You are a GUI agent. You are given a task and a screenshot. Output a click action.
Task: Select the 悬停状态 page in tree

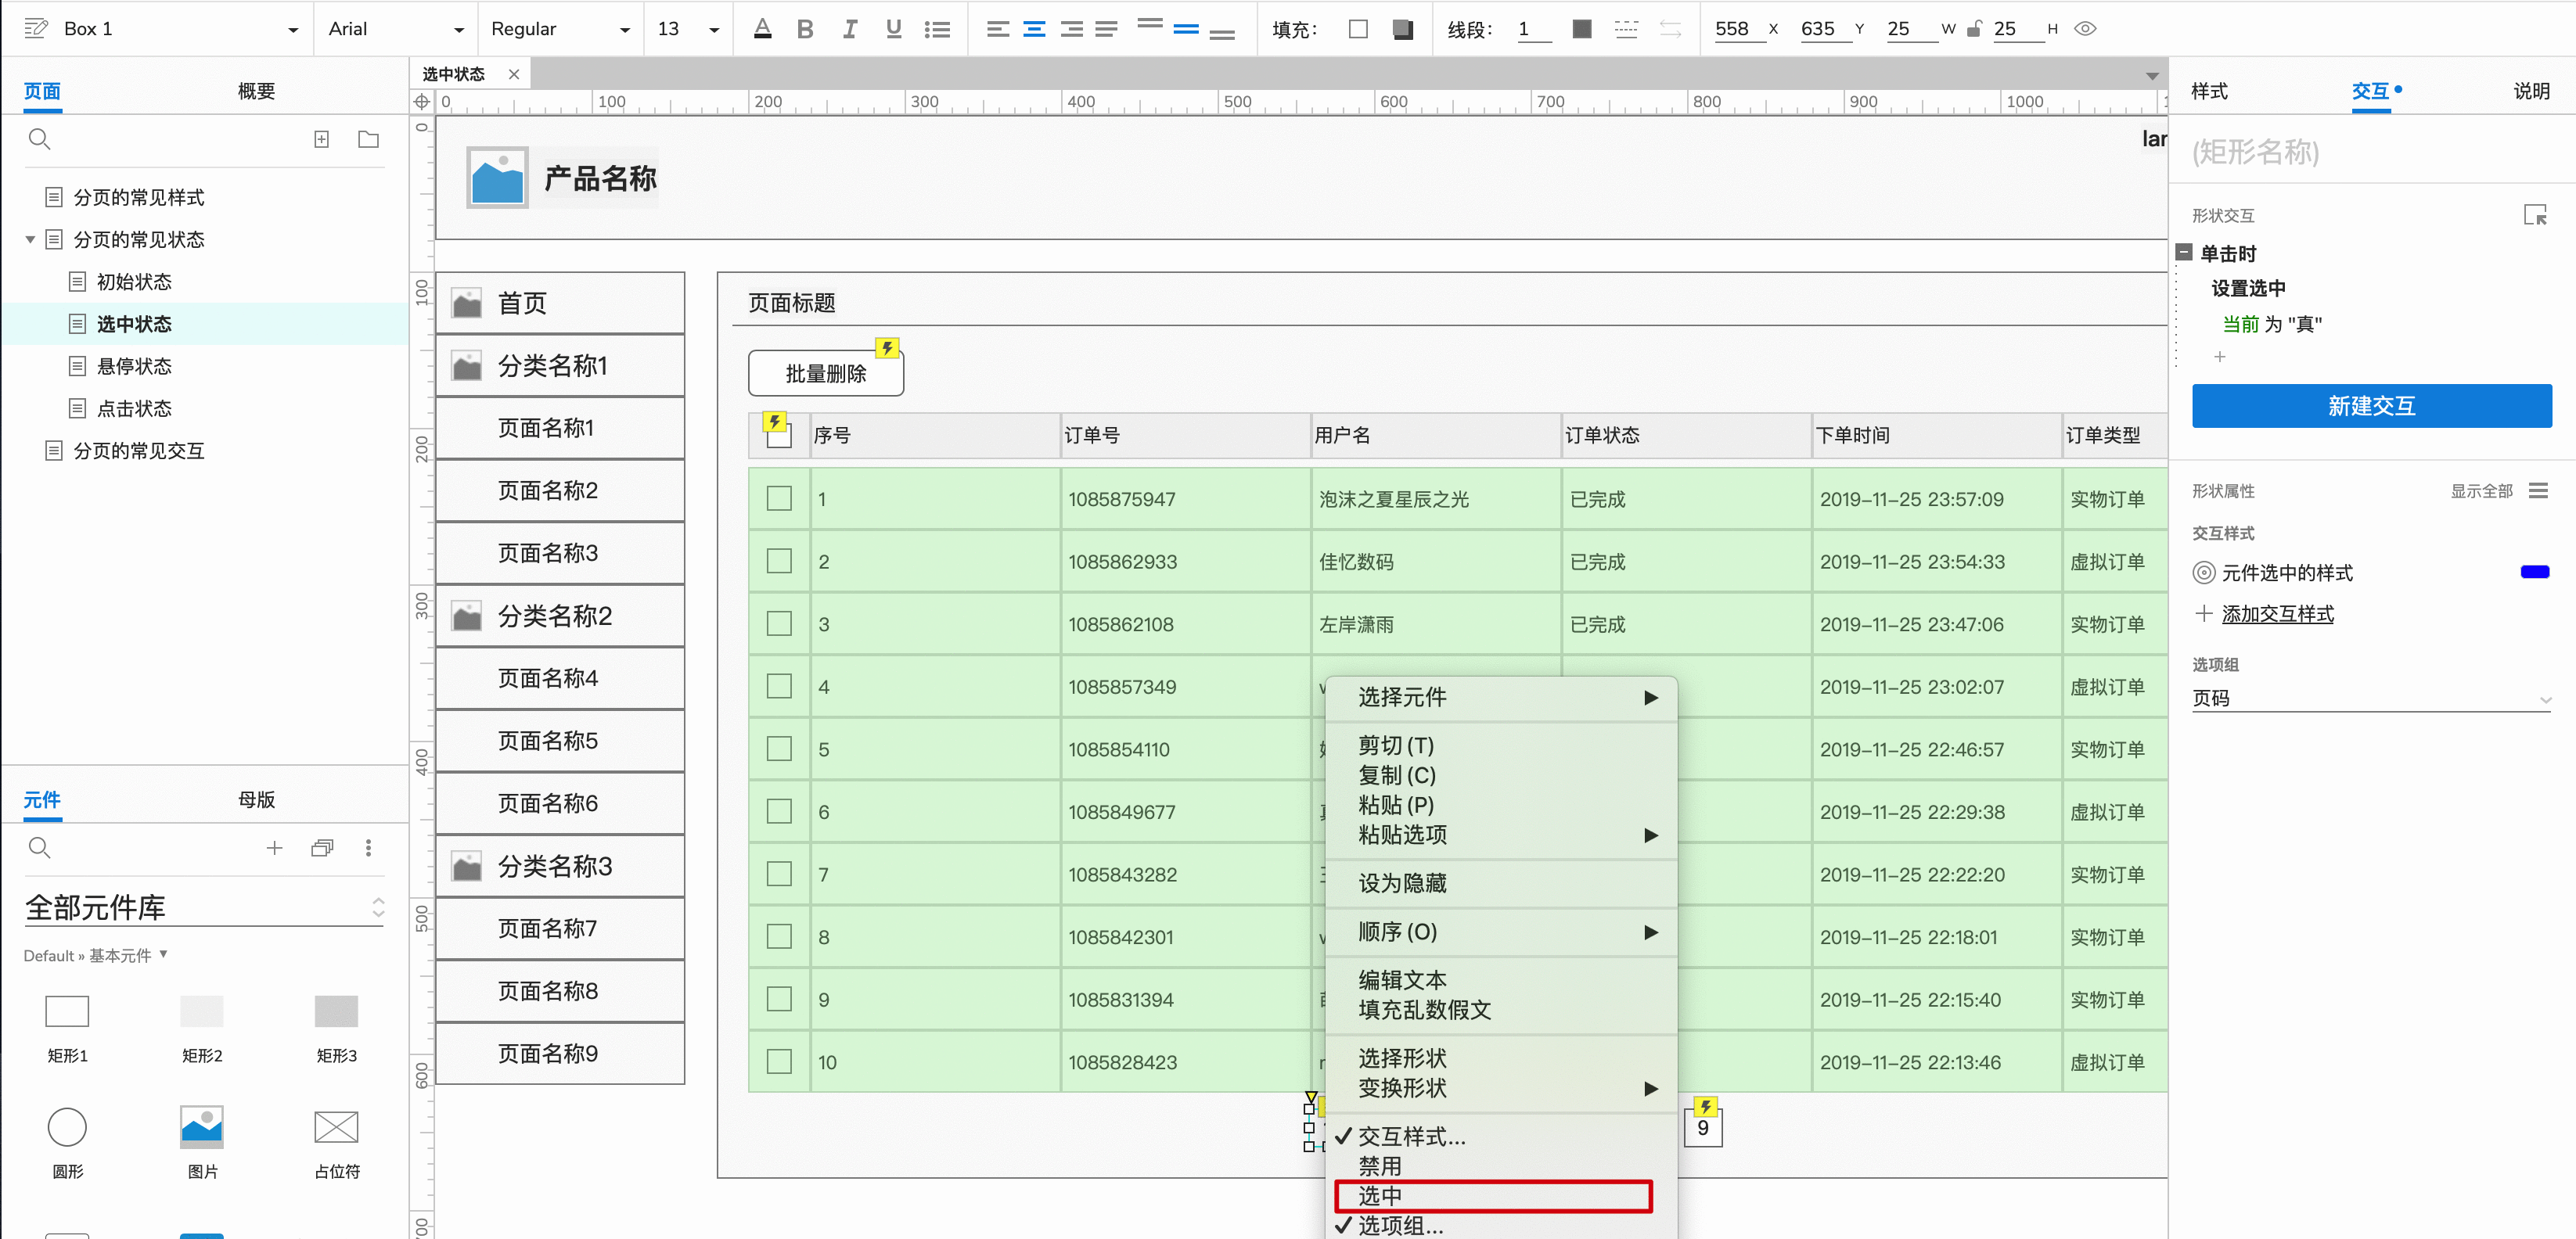134,367
